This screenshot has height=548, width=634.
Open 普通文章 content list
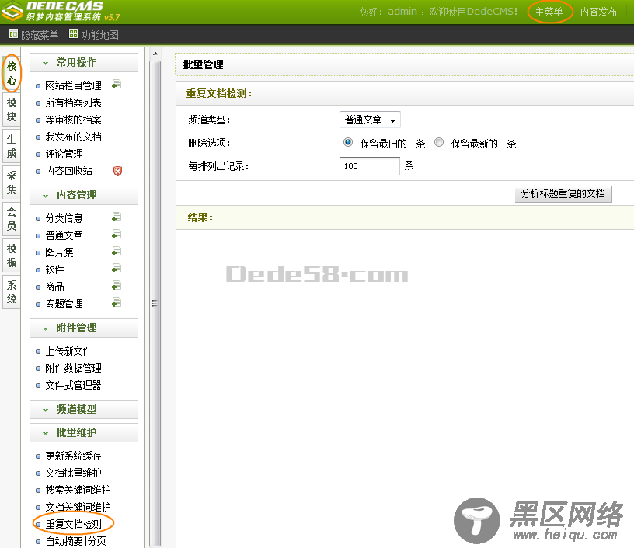tap(64, 235)
